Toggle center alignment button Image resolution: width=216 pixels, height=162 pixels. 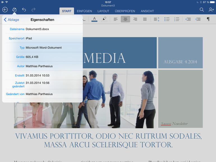tap(125, 19)
